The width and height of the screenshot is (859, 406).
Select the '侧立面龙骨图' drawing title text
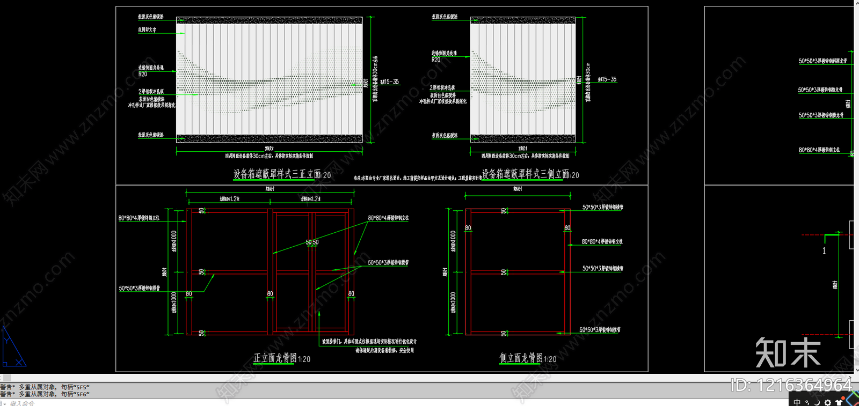tap(521, 358)
